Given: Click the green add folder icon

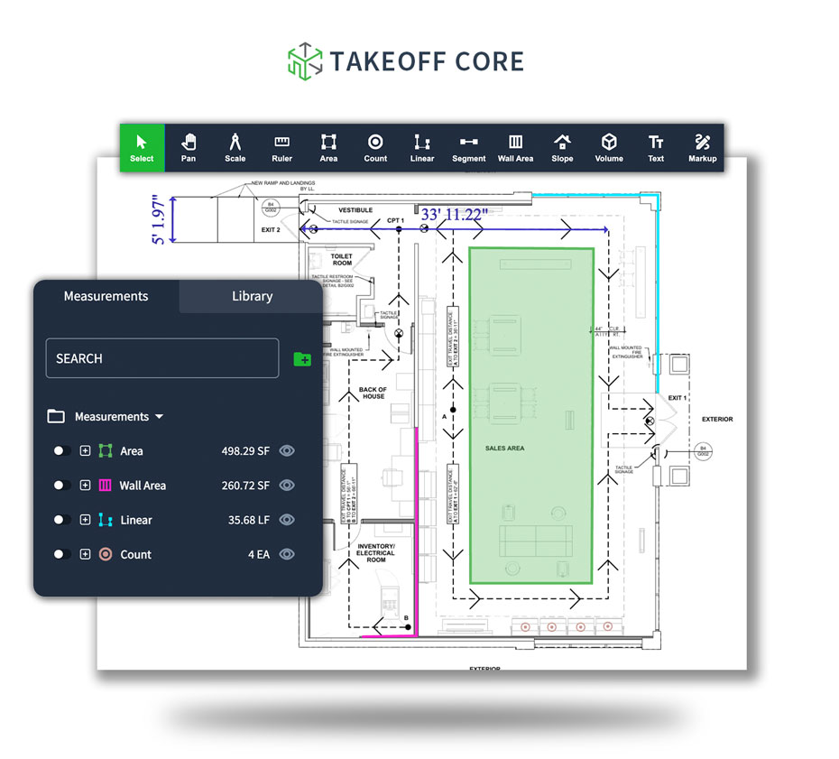Looking at the screenshot, I should click(x=303, y=359).
